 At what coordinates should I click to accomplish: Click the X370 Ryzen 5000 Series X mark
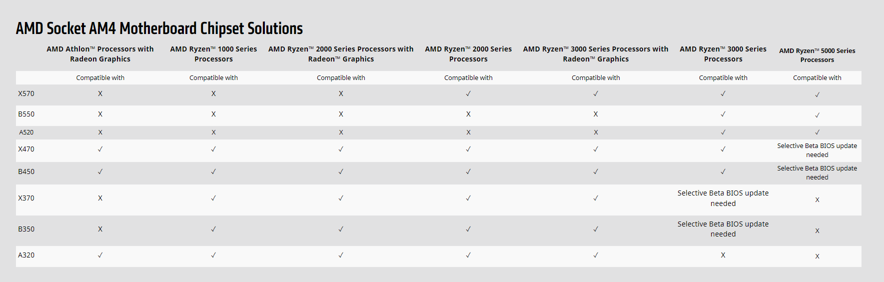[x=817, y=199]
